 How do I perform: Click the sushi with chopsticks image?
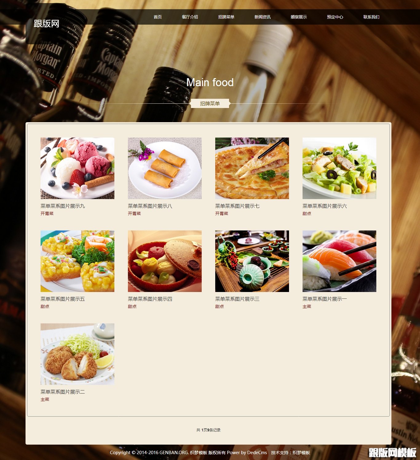tap(339, 261)
